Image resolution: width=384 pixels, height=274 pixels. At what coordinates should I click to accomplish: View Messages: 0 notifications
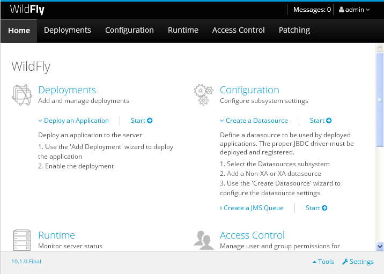tap(312, 10)
